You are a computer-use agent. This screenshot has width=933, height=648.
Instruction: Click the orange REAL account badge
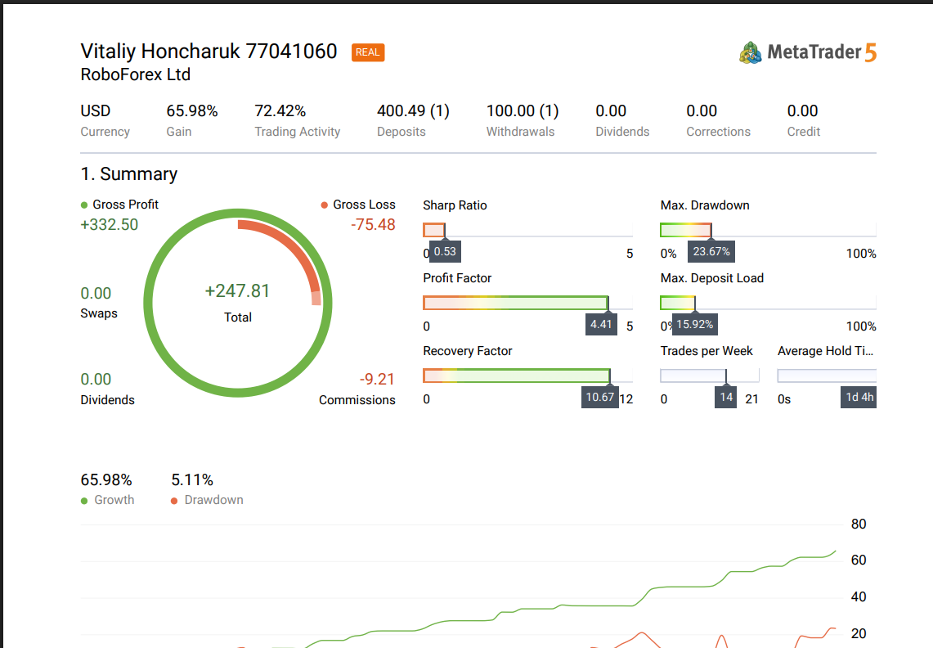click(368, 52)
